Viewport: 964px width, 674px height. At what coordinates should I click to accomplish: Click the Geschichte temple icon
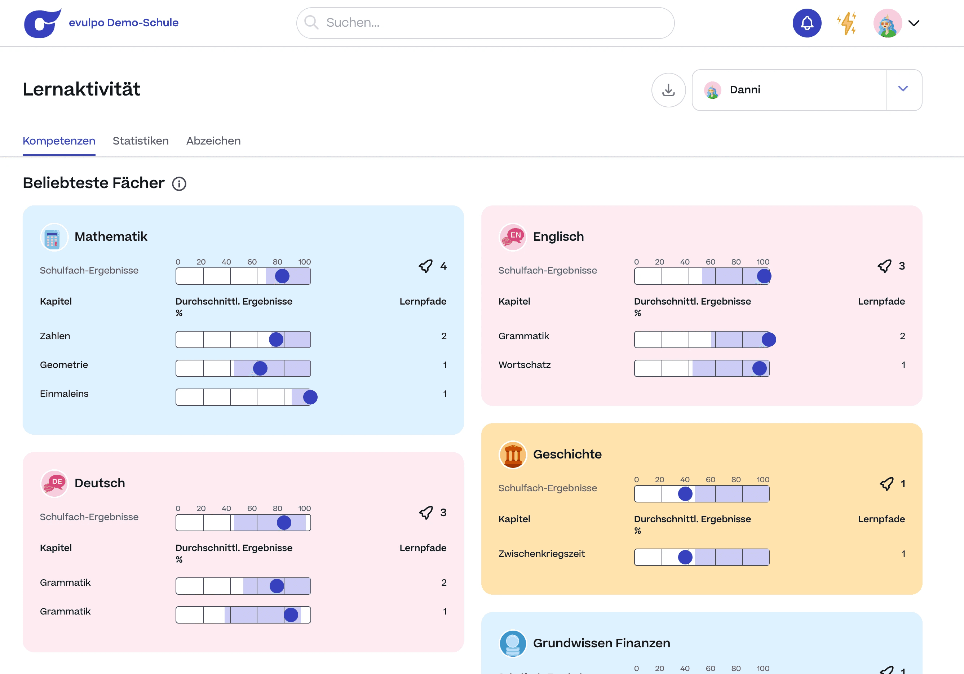pos(512,454)
